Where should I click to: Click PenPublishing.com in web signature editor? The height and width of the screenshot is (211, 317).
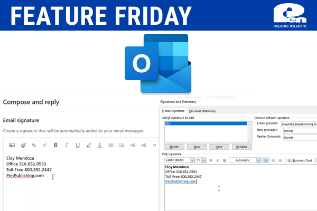coord(25,176)
